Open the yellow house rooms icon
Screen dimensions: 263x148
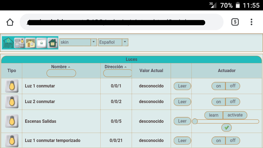tap(30, 43)
